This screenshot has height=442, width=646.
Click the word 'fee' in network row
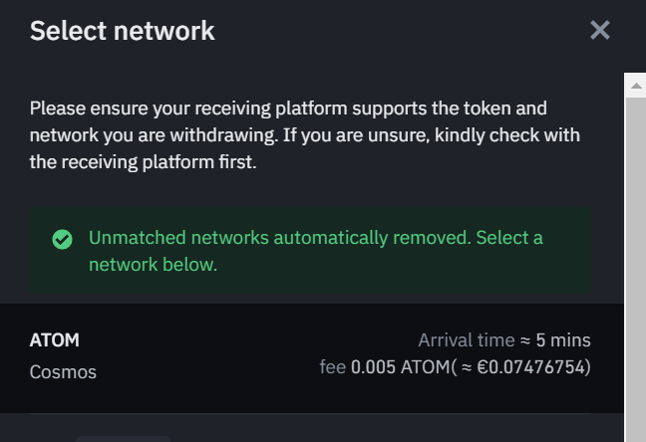(332, 367)
